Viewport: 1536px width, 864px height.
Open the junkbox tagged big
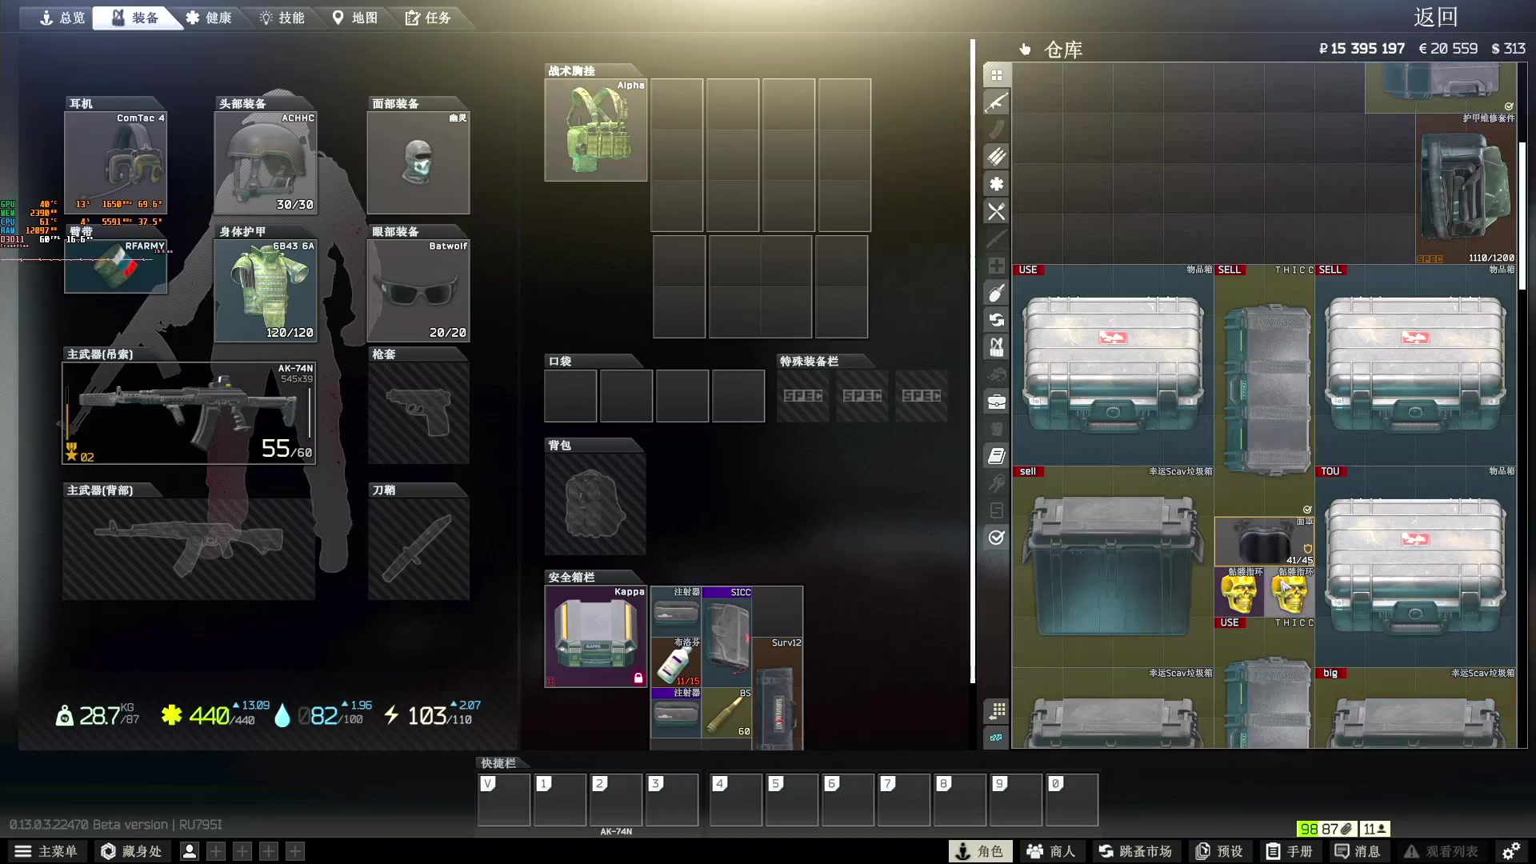tap(1416, 708)
